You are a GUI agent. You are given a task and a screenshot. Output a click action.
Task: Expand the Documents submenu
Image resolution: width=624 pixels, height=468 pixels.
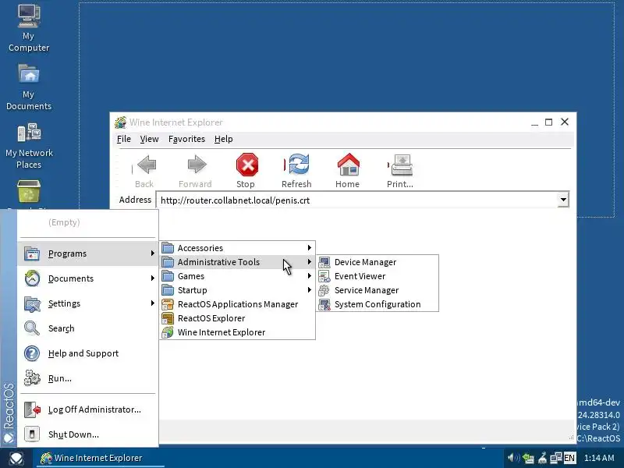[x=87, y=278]
